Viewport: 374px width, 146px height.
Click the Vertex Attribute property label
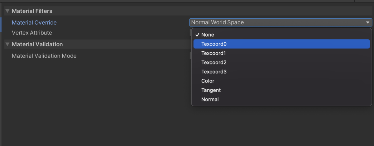pyautogui.click(x=32, y=33)
